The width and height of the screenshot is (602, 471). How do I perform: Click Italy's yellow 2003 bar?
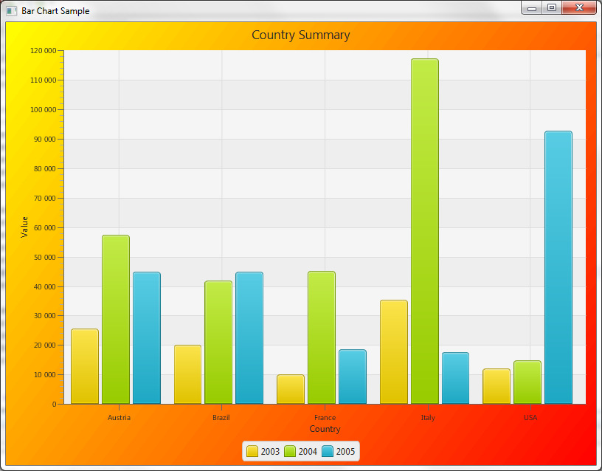(393, 351)
